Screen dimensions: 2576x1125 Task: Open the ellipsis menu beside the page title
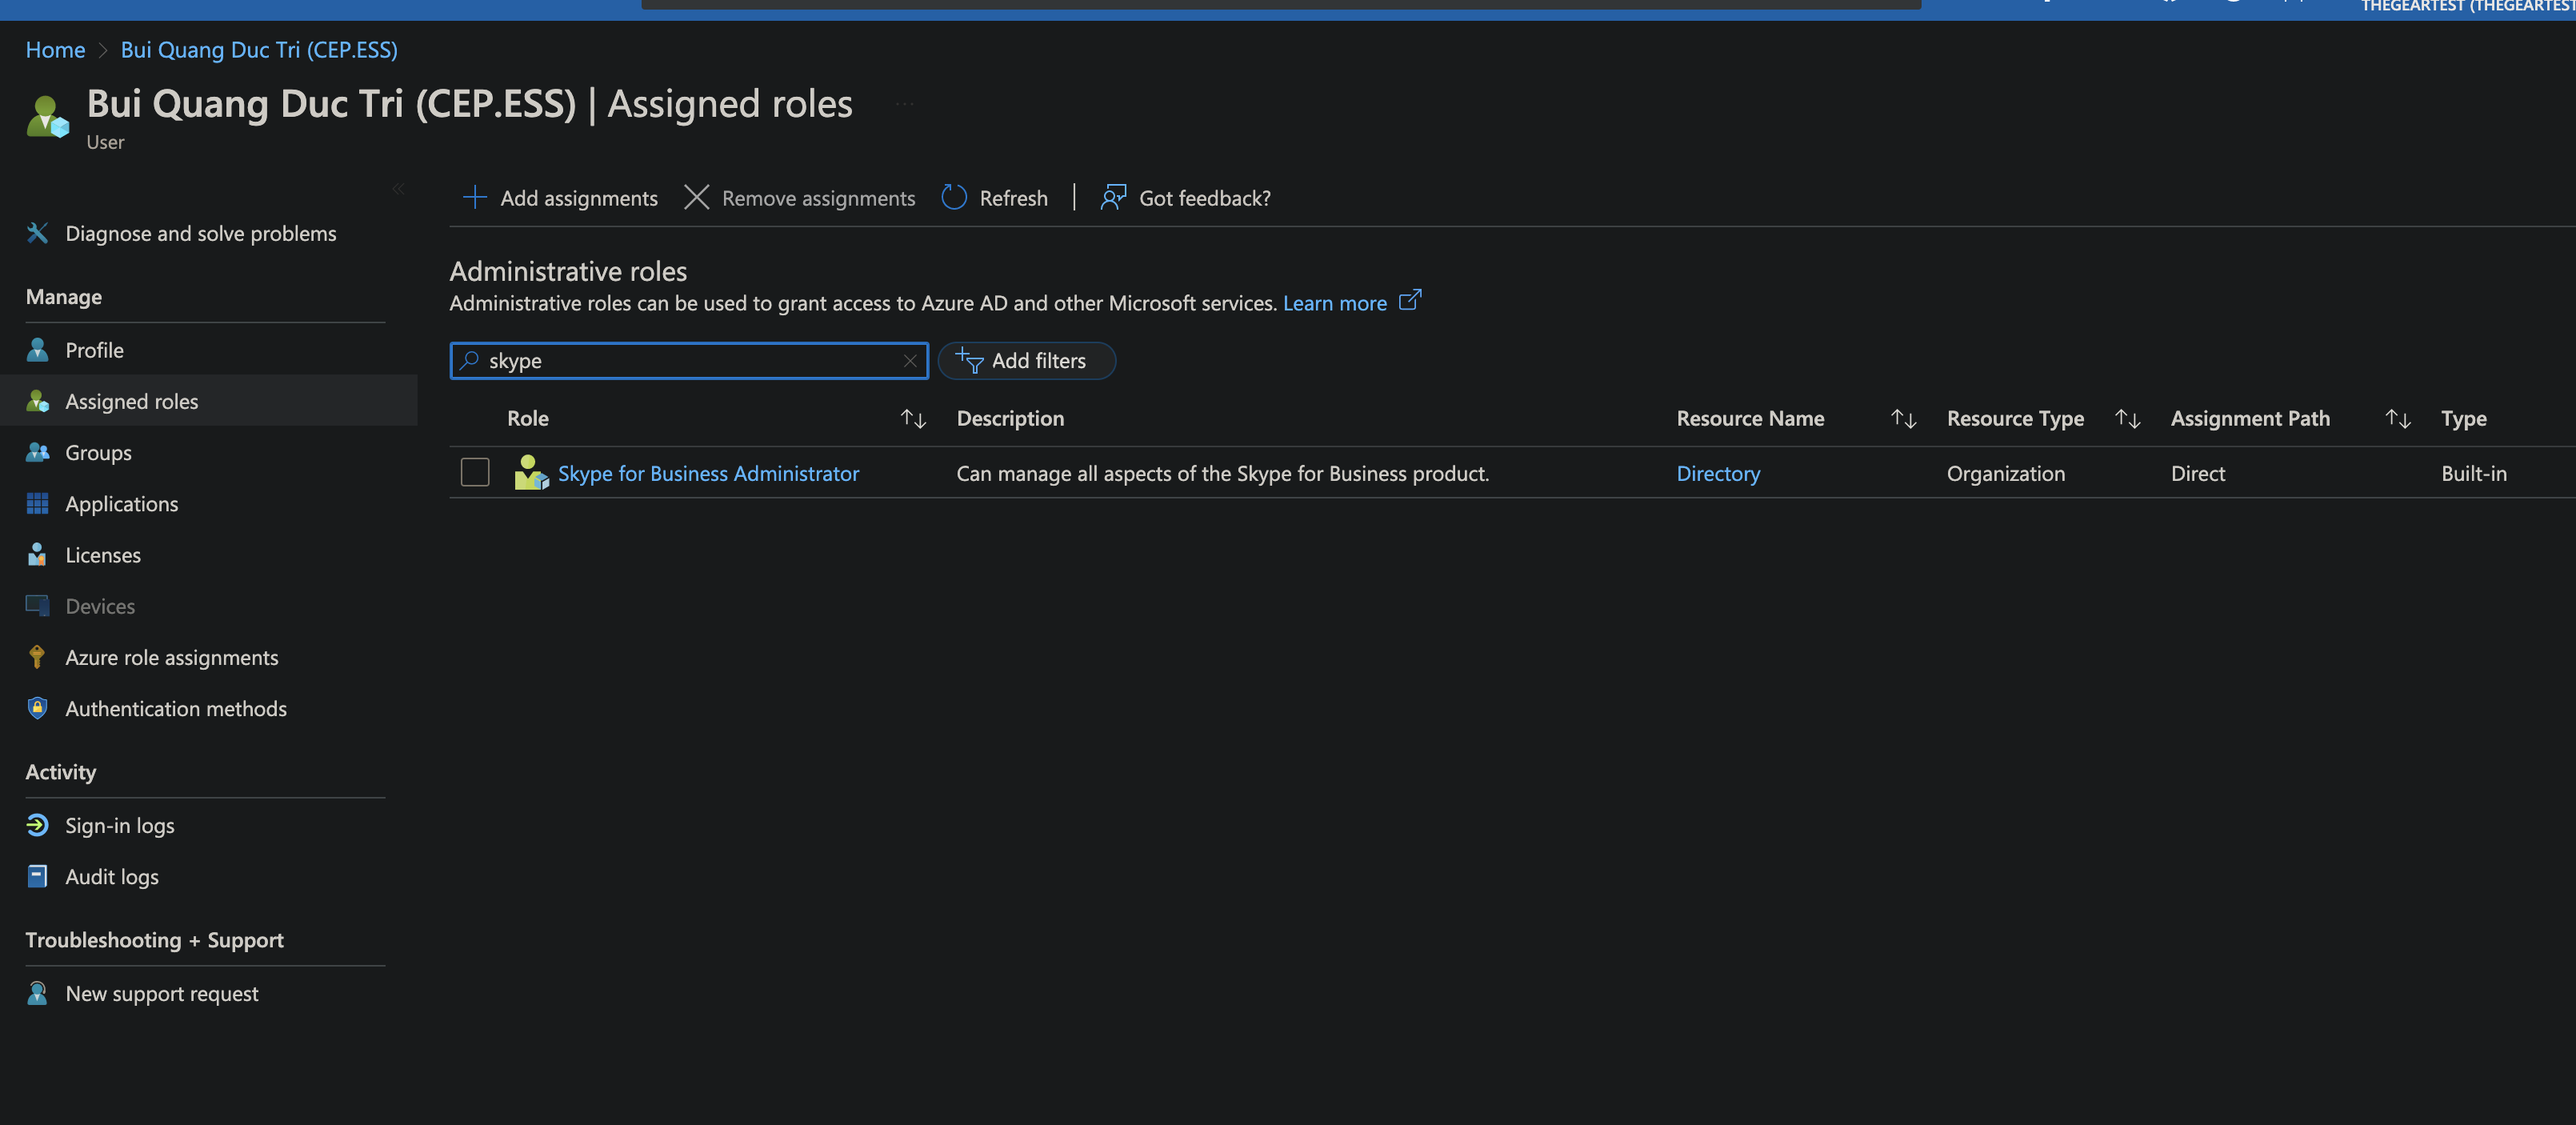coord(904,104)
